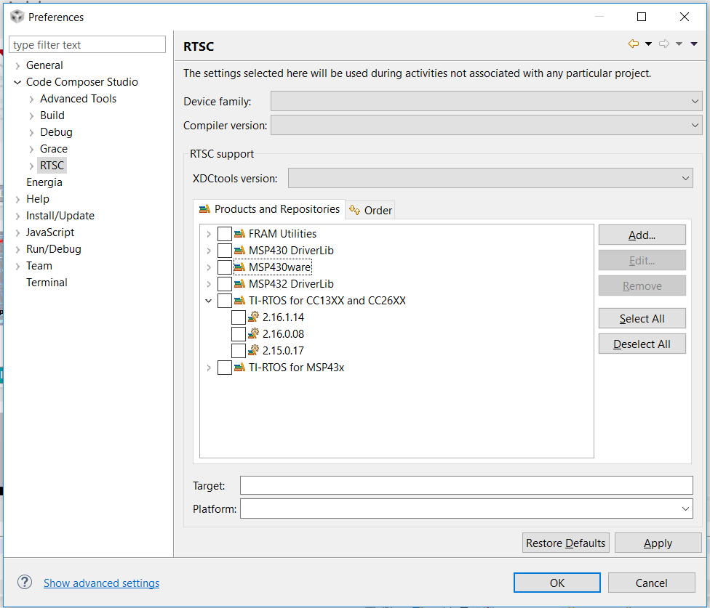The height and width of the screenshot is (608, 710).
Task: Select the Terminal preferences item
Action: [47, 283]
